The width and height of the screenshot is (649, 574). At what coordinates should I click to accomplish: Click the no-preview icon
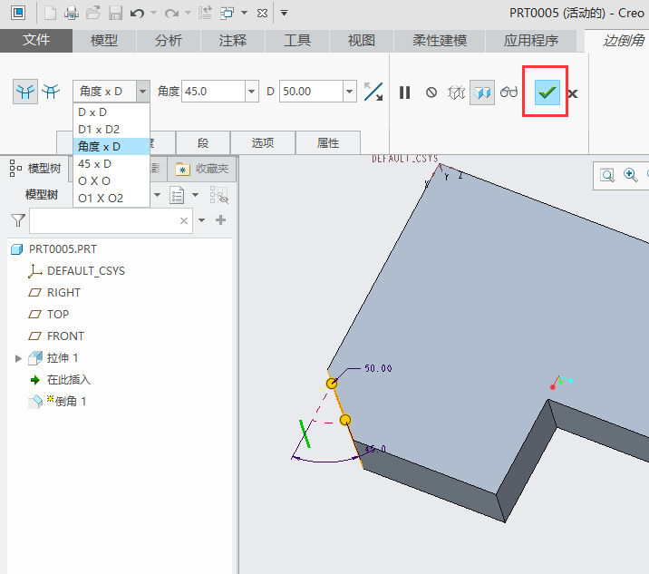click(x=431, y=92)
